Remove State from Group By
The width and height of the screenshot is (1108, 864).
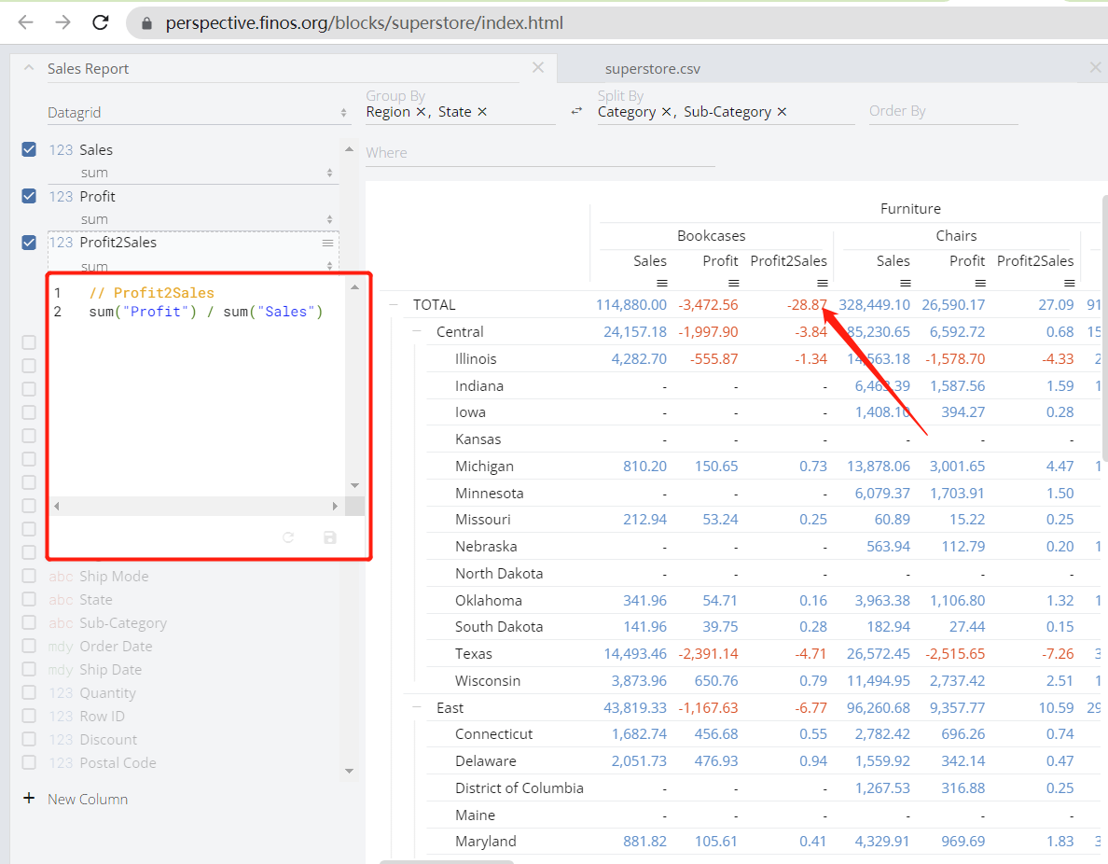pos(482,112)
